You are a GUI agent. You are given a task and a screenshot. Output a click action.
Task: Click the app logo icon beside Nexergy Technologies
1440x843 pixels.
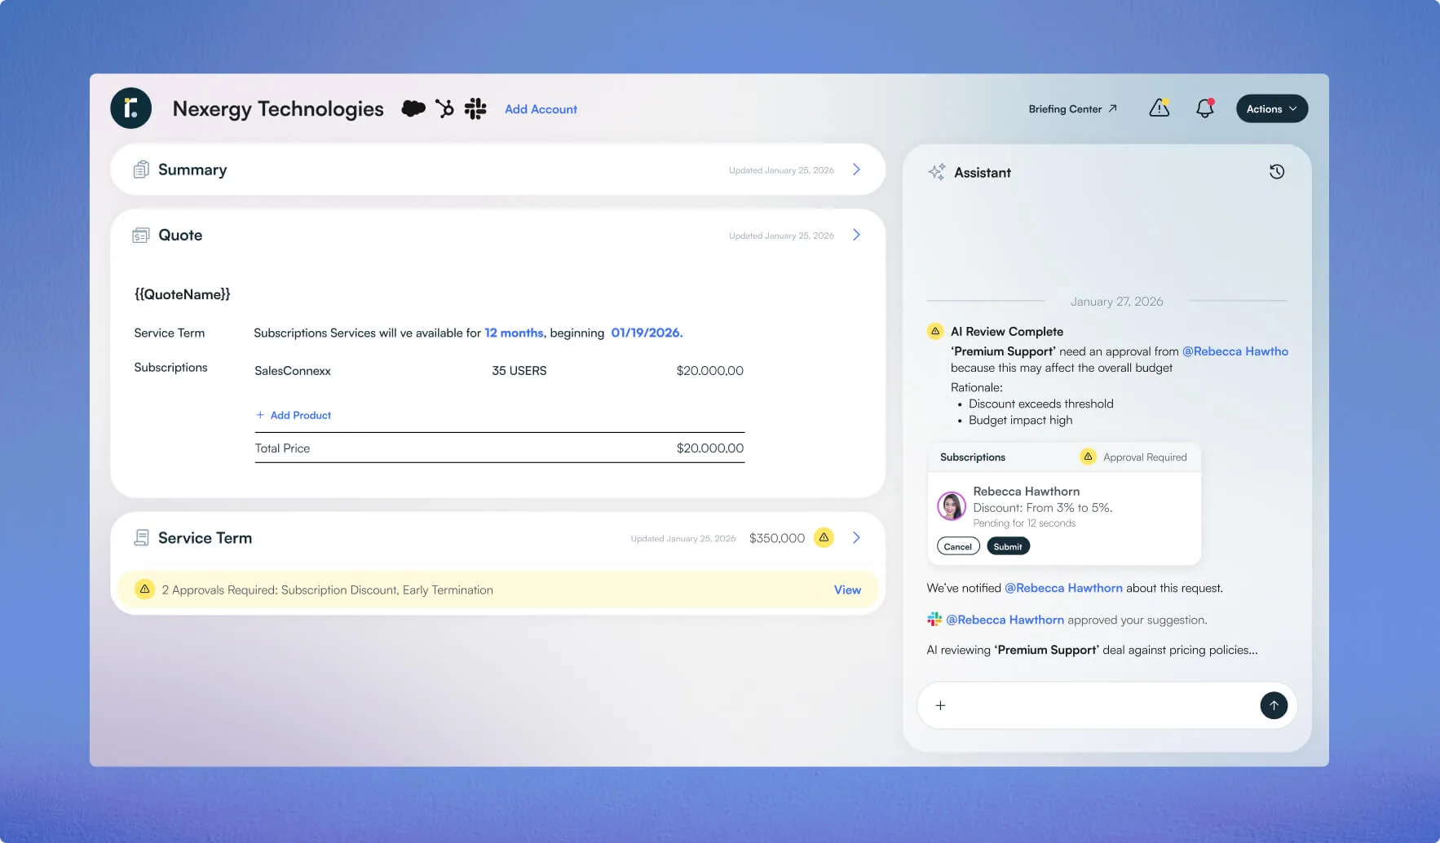(130, 108)
